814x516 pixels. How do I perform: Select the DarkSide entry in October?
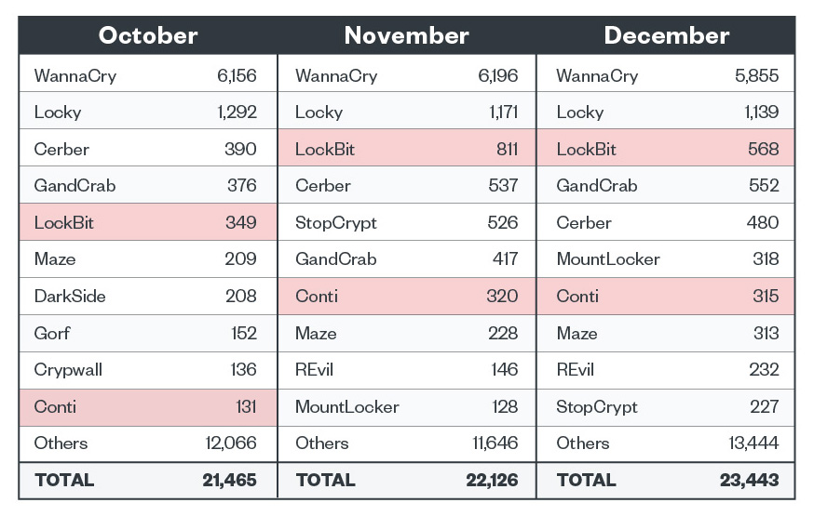point(70,296)
